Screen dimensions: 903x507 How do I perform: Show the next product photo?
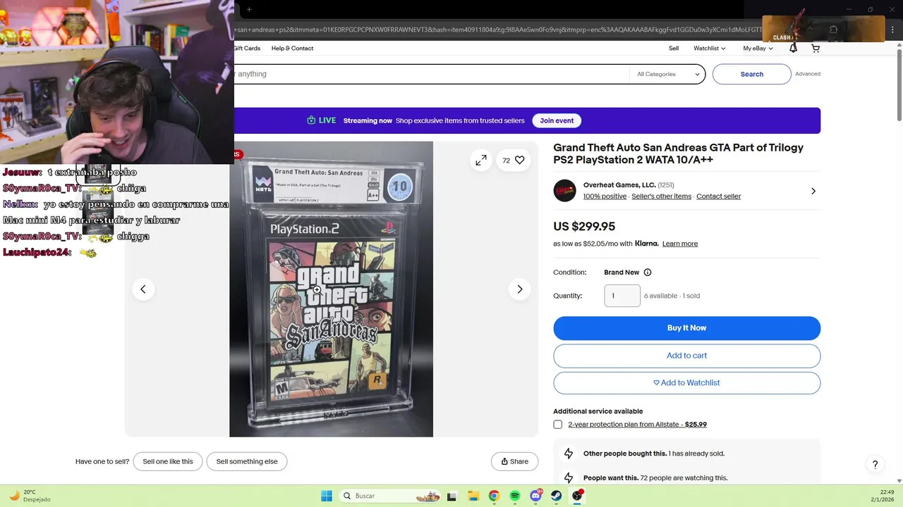pos(520,289)
